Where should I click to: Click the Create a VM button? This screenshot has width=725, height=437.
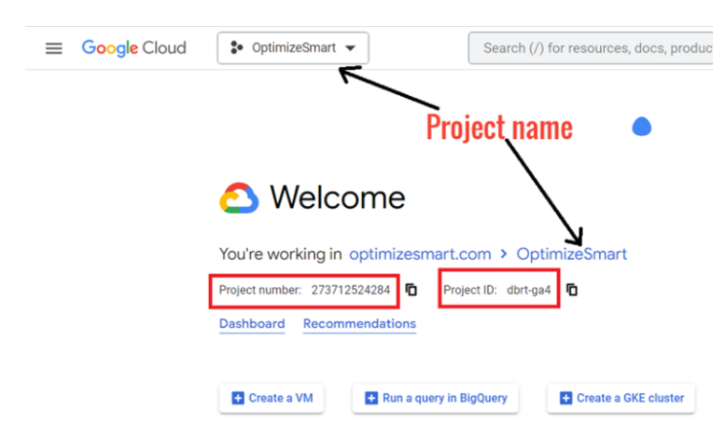coord(272,398)
